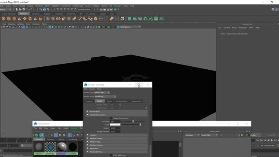Click the open scene folder icon

tap(20, 10)
